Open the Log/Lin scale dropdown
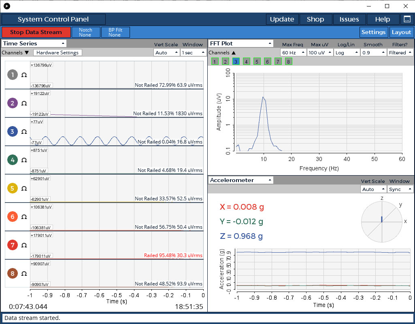The height and width of the screenshot is (324, 415). click(347, 53)
